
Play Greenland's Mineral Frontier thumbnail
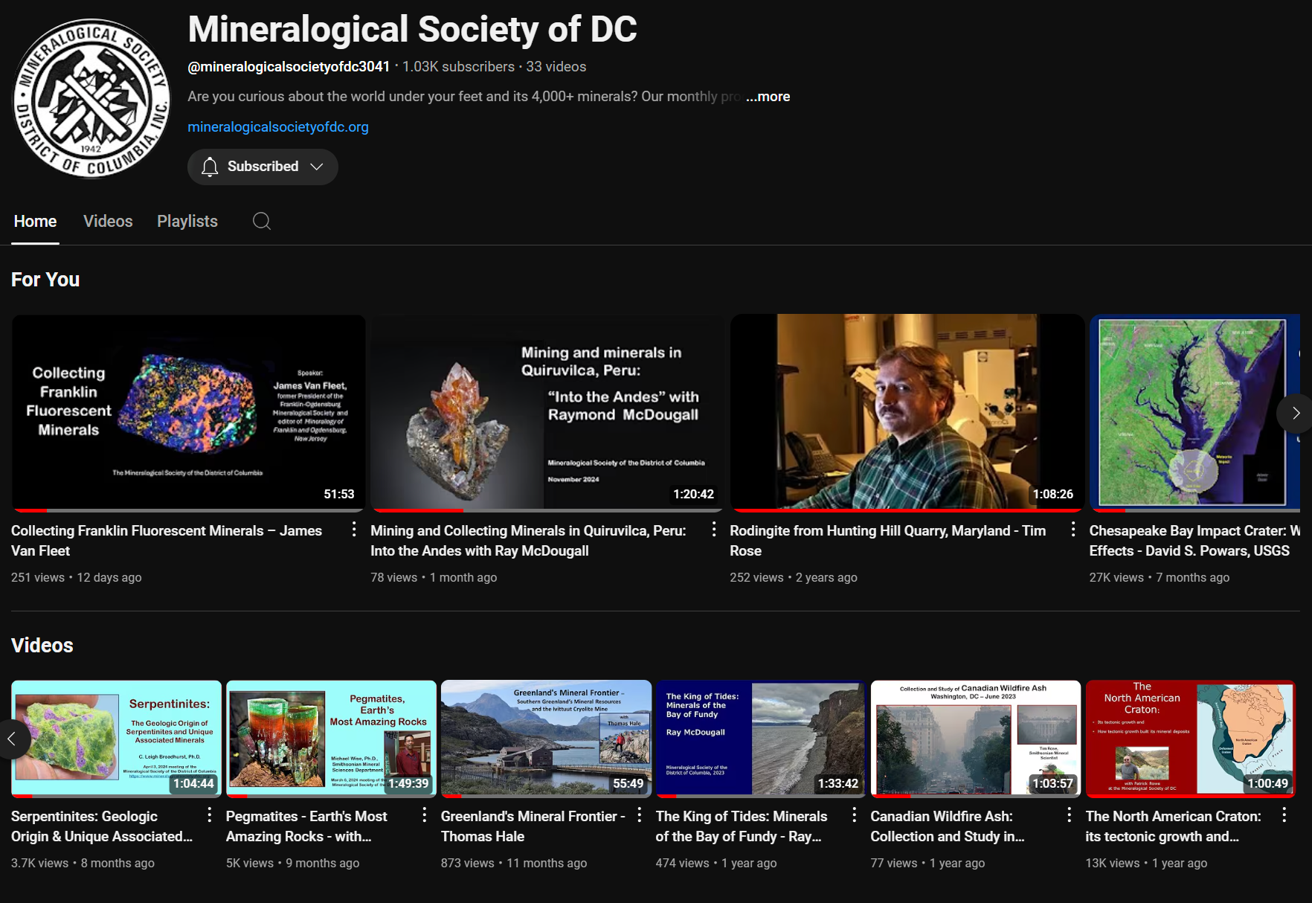tap(546, 738)
